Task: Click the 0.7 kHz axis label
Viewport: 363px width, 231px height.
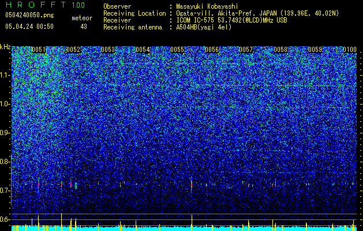Action: (x=5, y=191)
